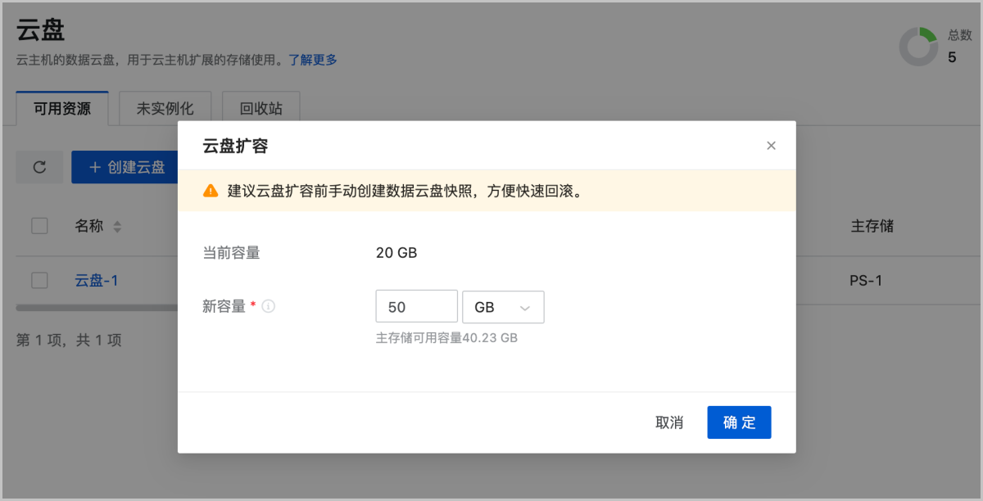Close the 云盘扩容 dialog with the X icon
This screenshot has width=983, height=501.
coord(771,146)
